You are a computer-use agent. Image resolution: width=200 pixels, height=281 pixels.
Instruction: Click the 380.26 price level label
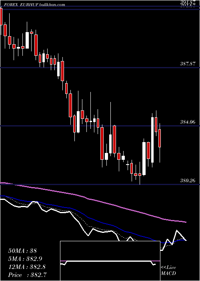tap(188, 181)
